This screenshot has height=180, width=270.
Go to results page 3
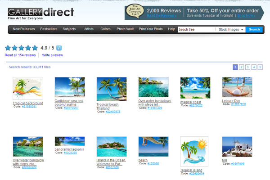(x=247, y=67)
